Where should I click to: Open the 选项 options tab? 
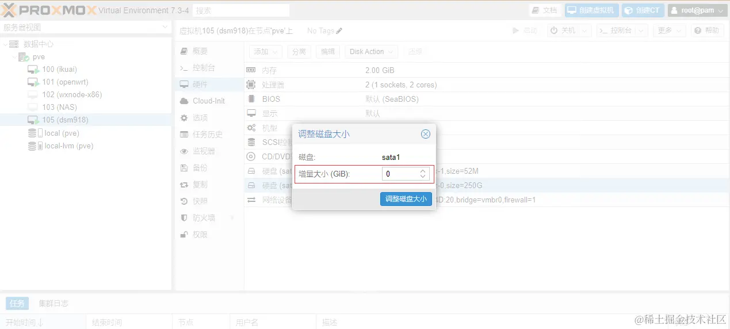click(x=209, y=118)
